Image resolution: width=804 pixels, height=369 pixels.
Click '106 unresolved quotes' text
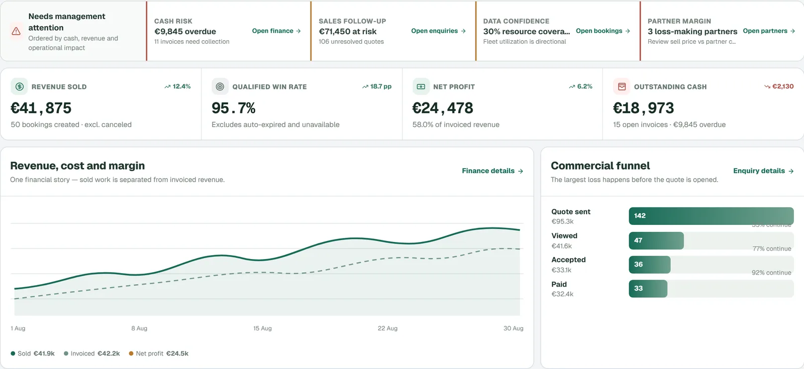[351, 42]
